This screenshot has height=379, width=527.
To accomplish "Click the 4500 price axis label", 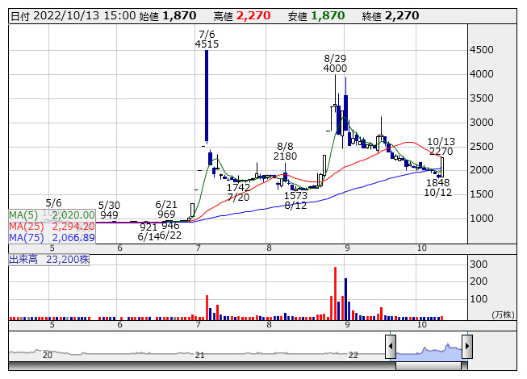I will 482,50.
